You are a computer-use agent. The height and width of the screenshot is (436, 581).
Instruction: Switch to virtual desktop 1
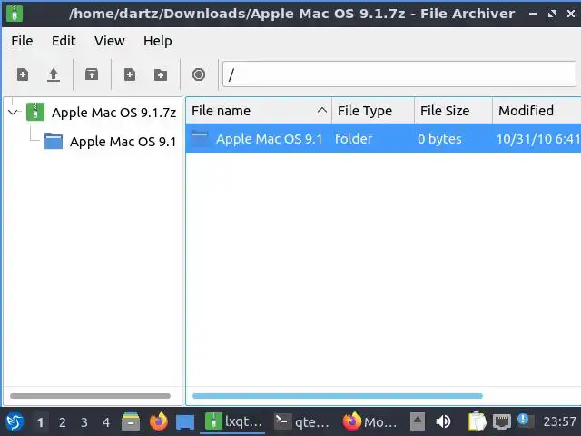40,421
